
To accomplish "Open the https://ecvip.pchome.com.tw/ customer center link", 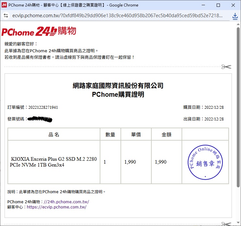I will tap(57, 207).
